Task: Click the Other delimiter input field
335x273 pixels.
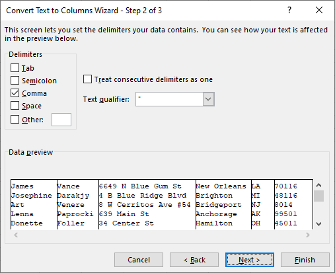Action: tap(61, 120)
